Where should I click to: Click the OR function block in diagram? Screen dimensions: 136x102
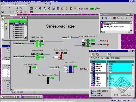coord(70,69)
